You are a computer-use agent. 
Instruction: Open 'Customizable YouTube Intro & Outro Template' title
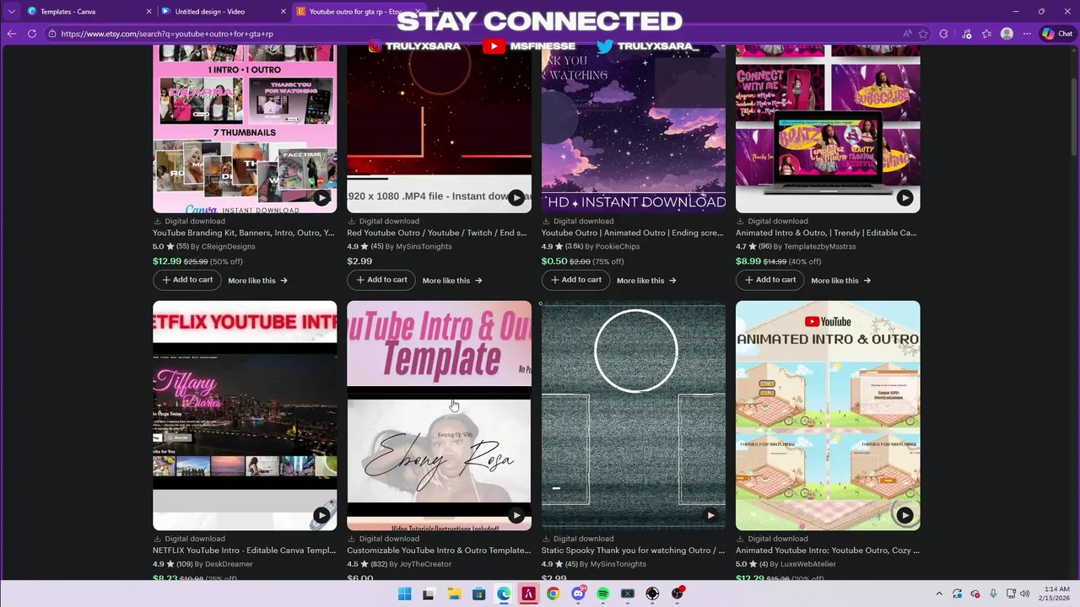tap(439, 551)
